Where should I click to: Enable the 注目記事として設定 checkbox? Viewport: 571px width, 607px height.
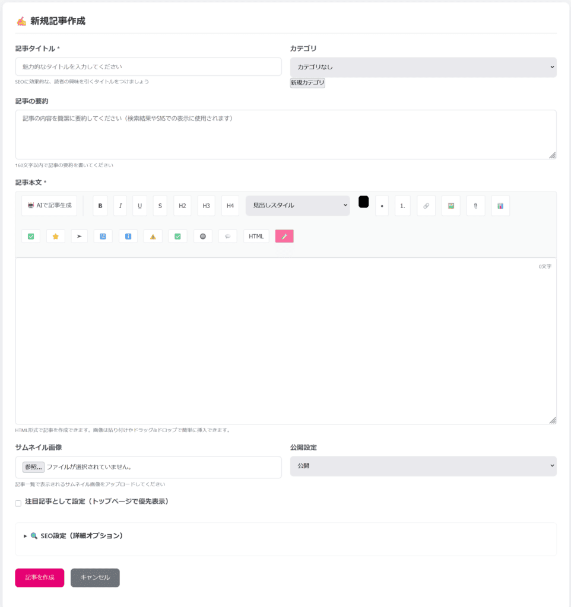click(x=18, y=503)
